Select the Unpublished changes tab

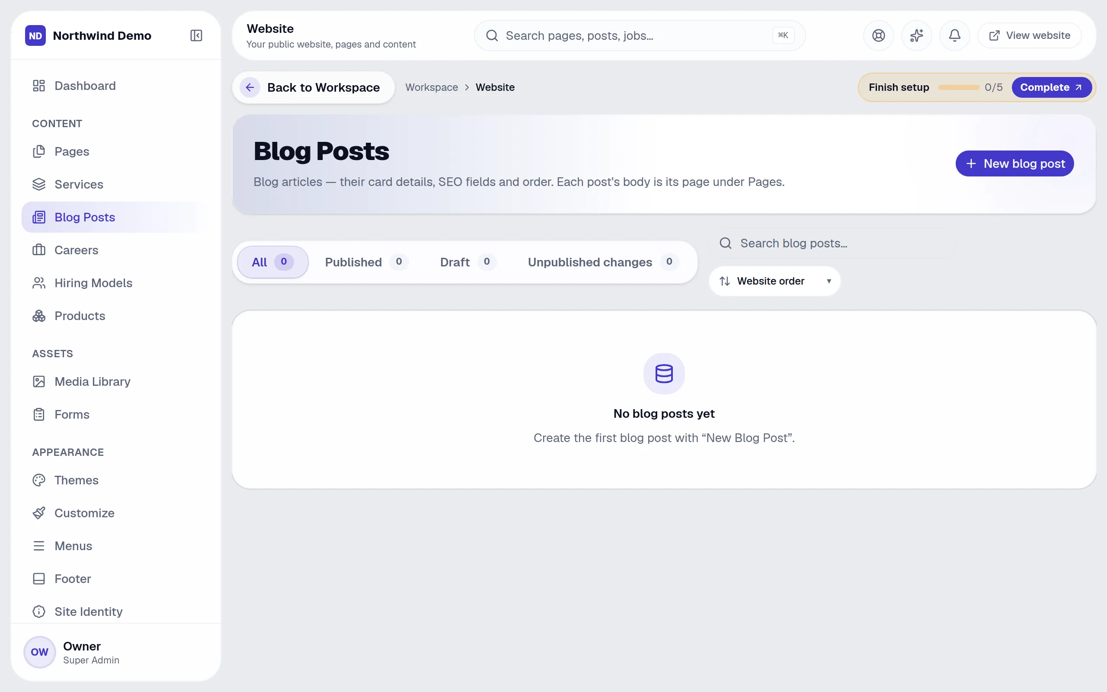[x=603, y=262]
